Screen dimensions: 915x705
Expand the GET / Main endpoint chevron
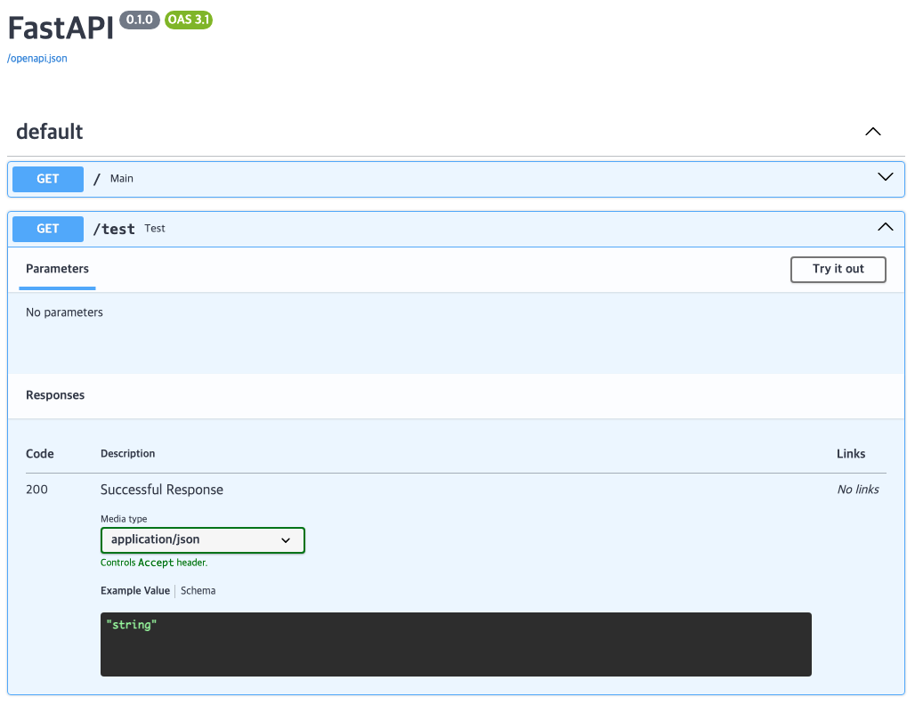click(x=886, y=177)
